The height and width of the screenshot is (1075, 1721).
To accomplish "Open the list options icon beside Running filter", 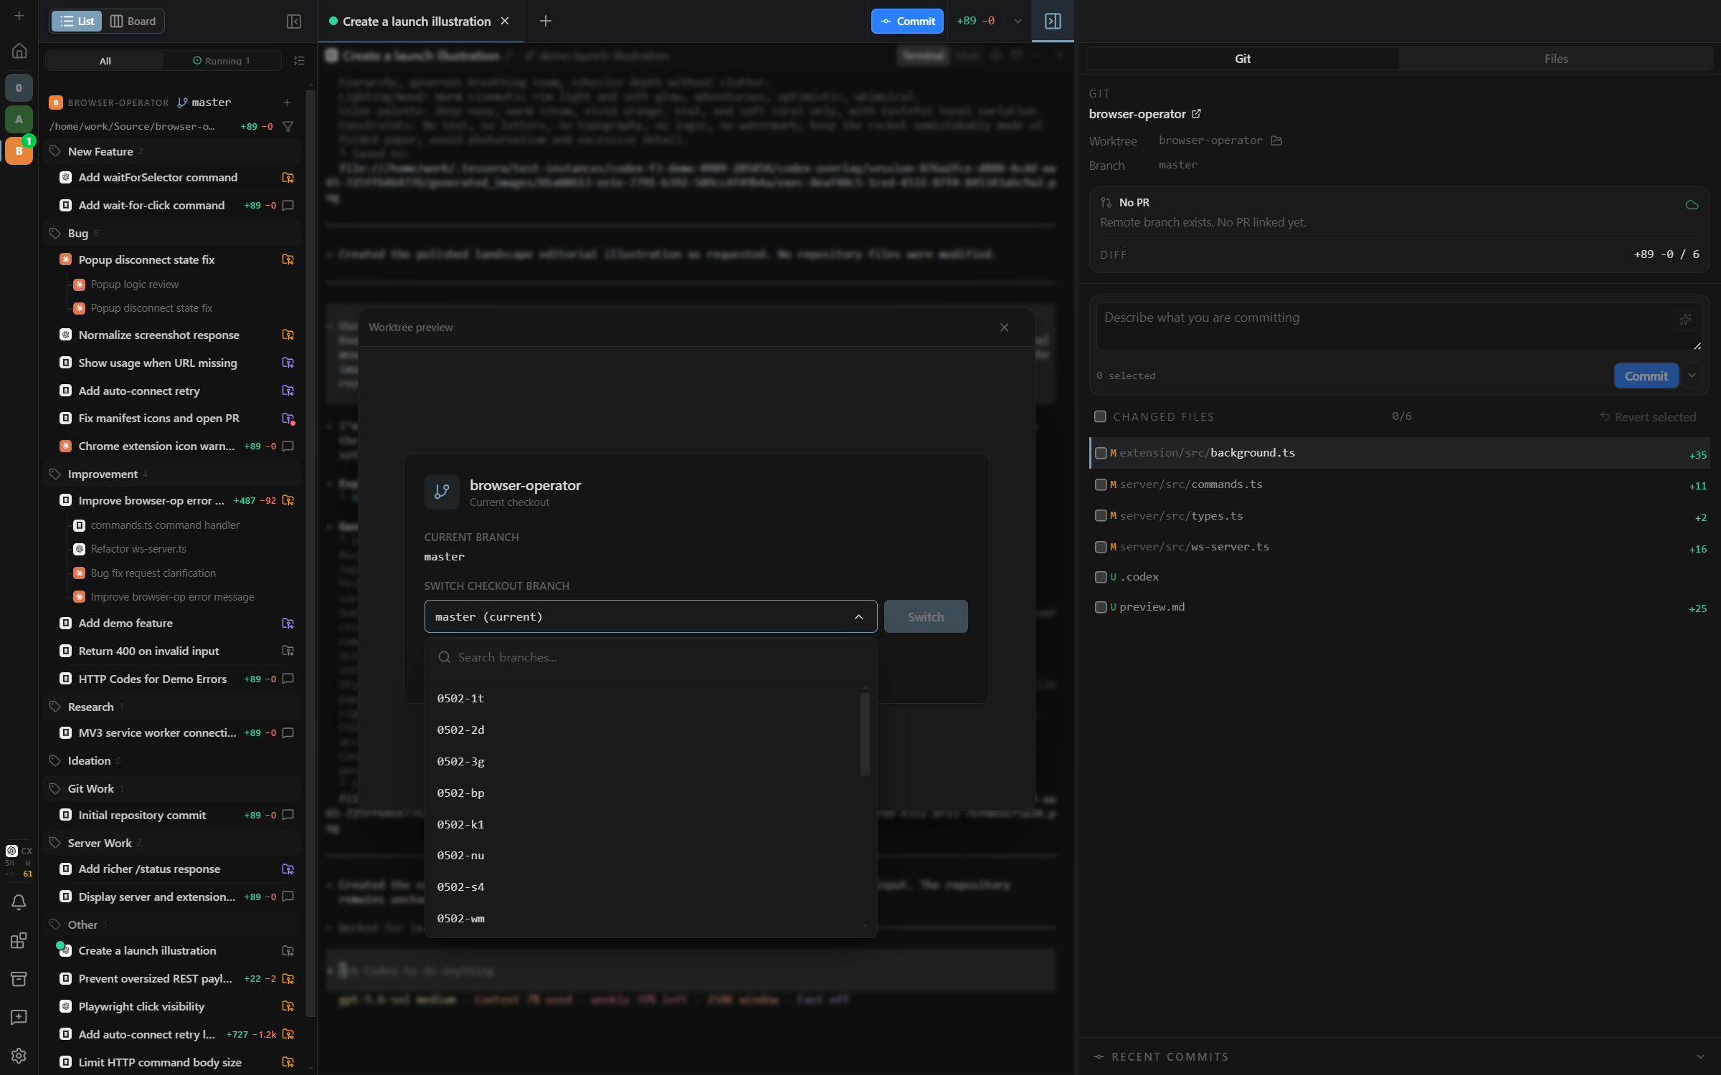I will (x=300, y=61).
